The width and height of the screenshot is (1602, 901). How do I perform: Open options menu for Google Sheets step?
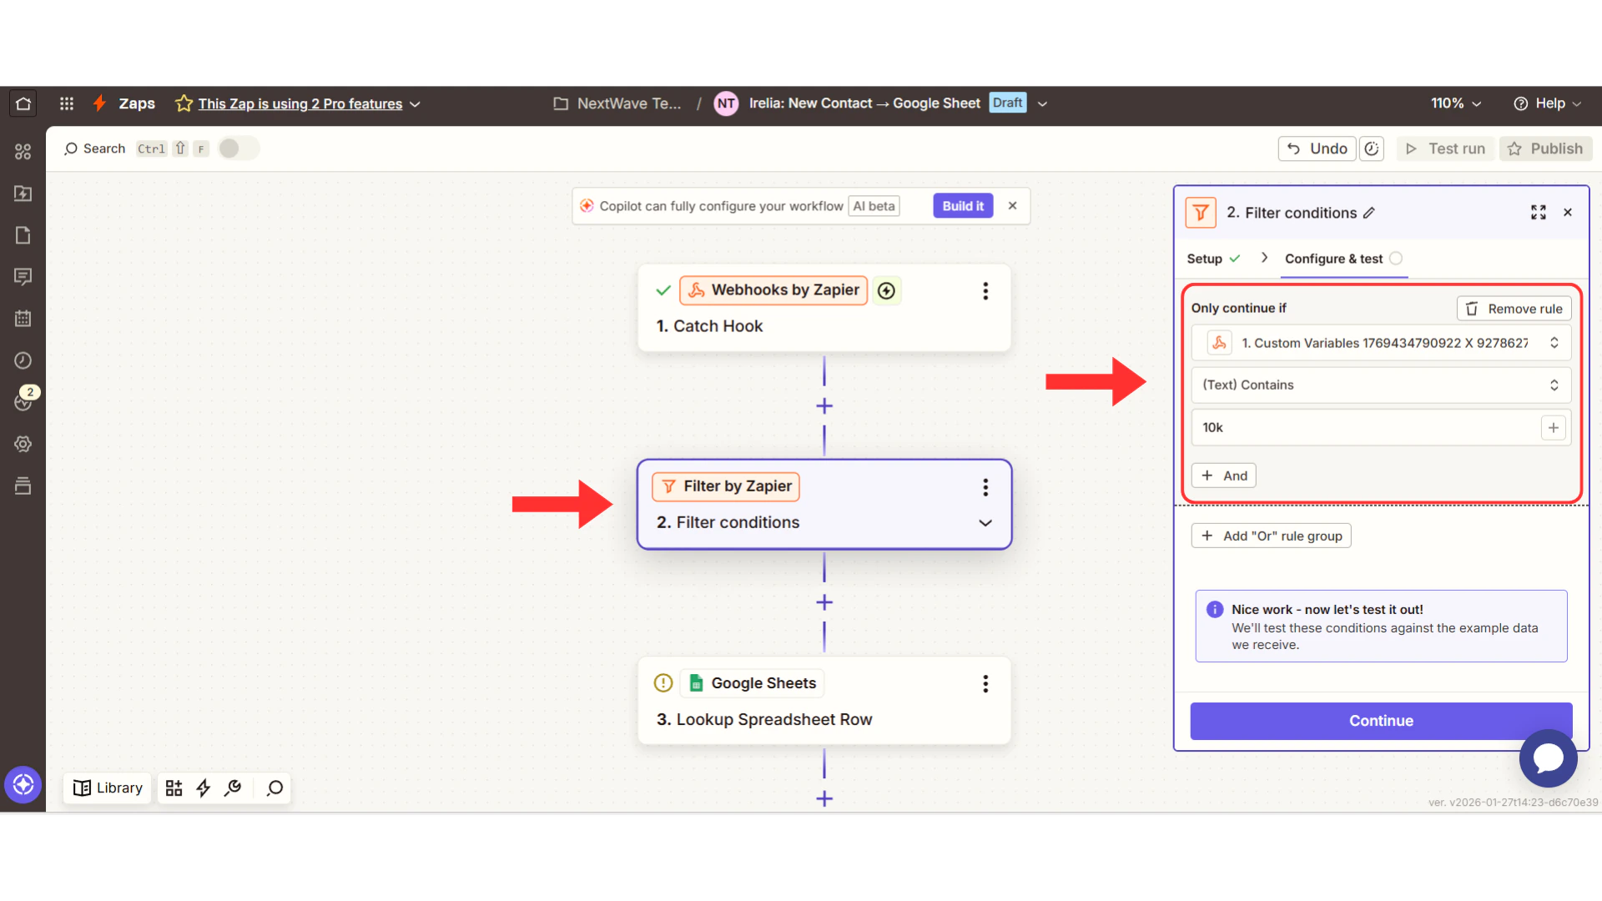point(985,683)
